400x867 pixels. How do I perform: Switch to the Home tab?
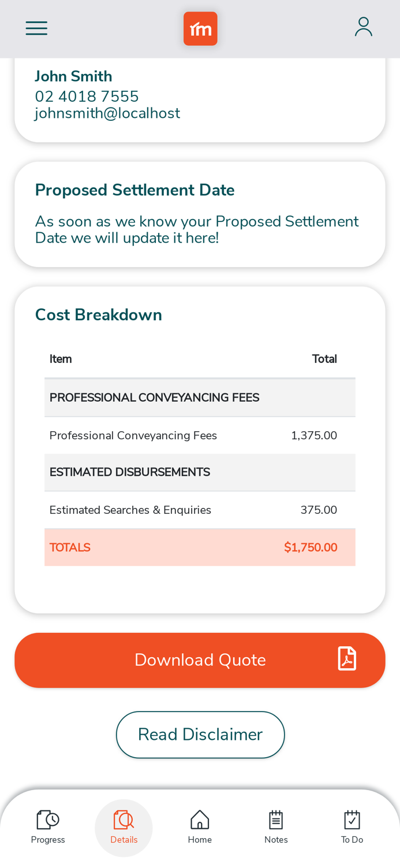[200, 827]
